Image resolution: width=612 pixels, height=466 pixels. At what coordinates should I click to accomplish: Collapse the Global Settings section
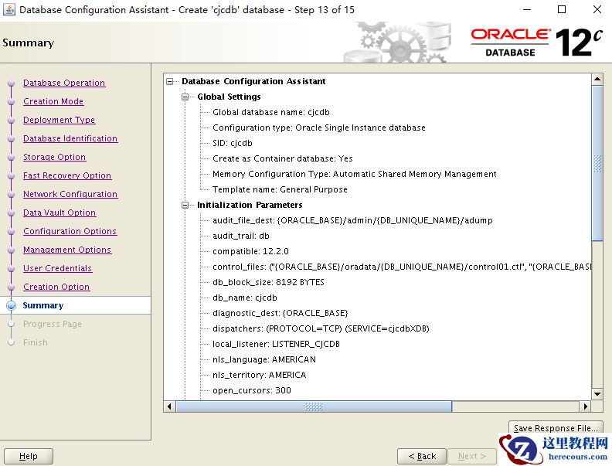185,97
